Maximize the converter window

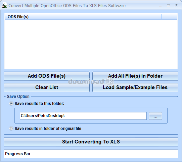(168, 5)
